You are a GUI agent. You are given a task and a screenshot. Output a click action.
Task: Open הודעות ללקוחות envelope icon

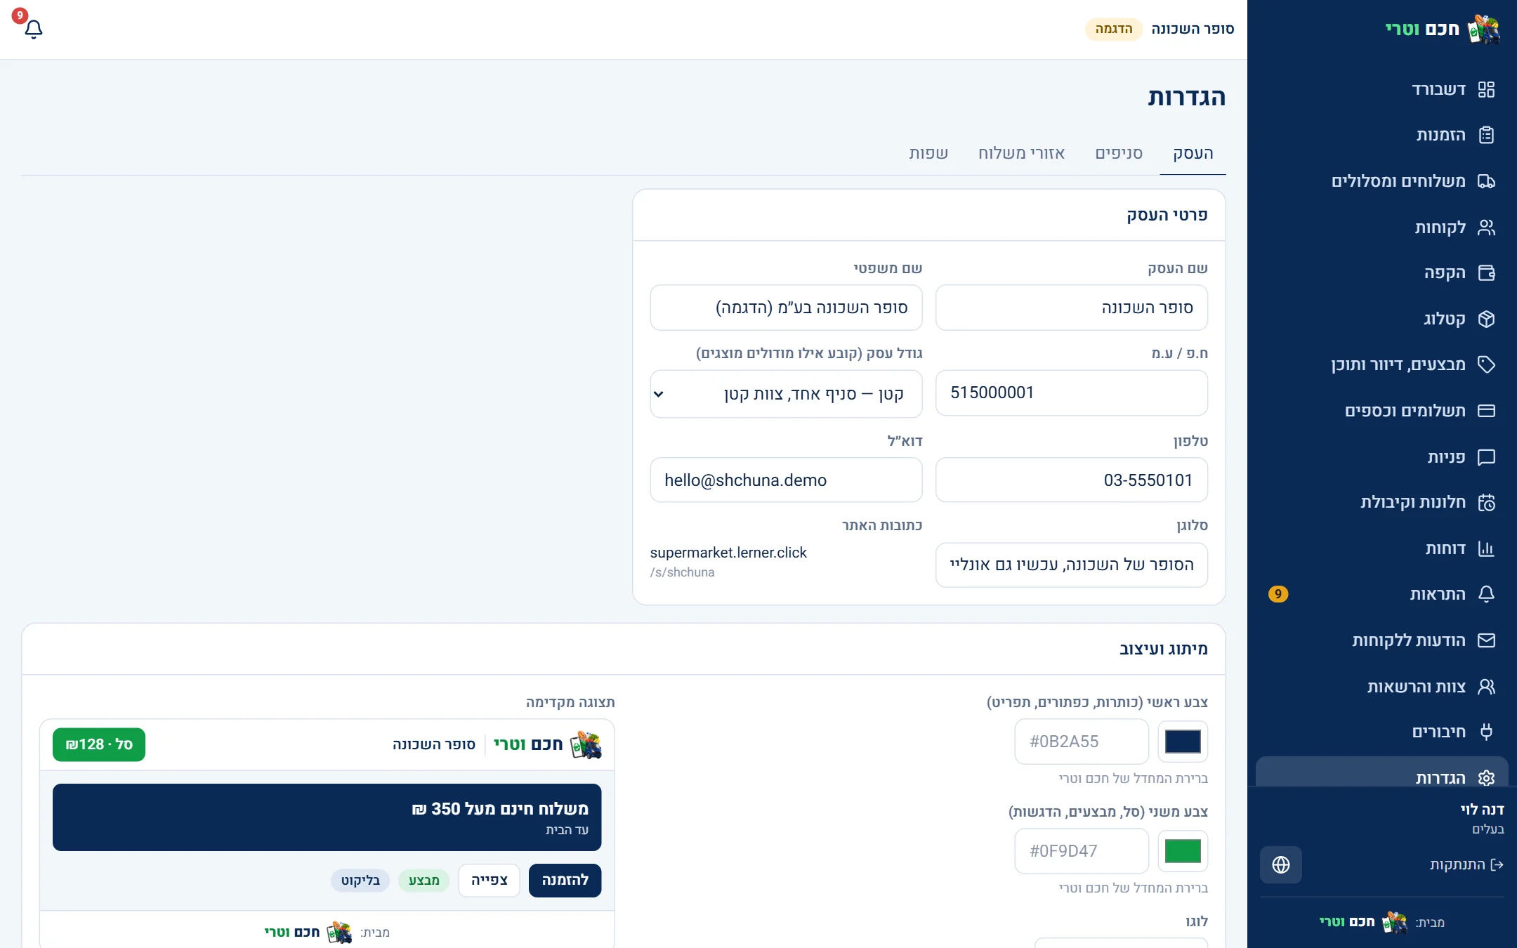coord(1486,640)
